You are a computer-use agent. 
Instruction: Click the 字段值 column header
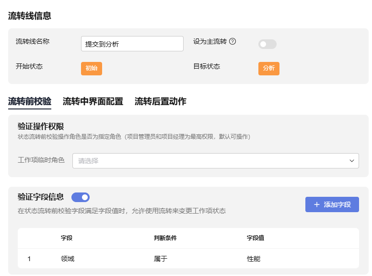(x=256, y=238)
